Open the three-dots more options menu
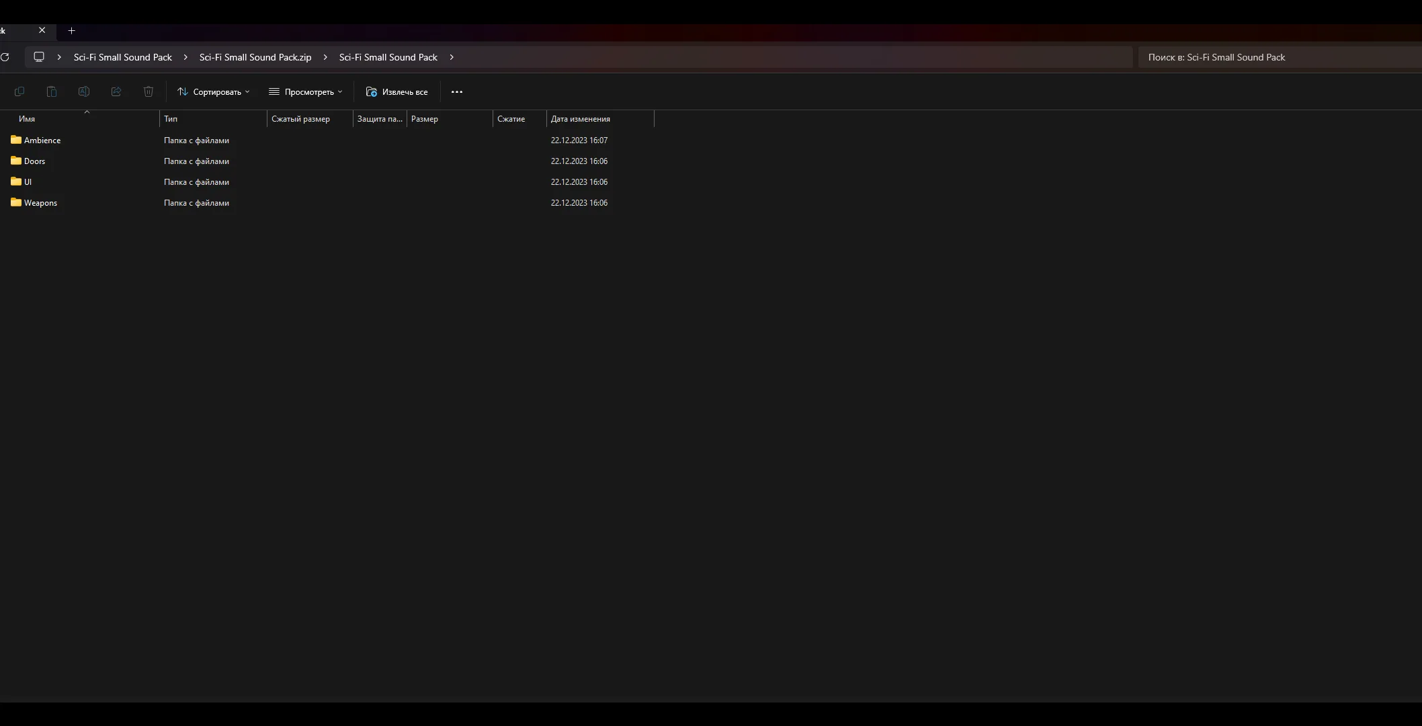1422x726 pixels. [457, 92]
